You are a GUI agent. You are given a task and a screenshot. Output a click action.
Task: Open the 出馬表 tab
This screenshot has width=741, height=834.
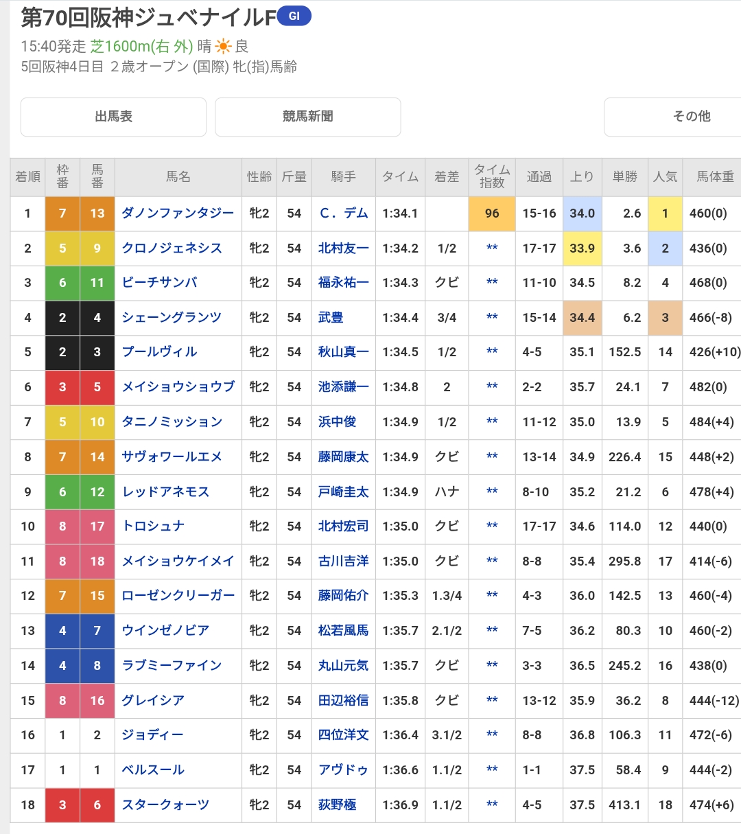[x=113, y=117]
